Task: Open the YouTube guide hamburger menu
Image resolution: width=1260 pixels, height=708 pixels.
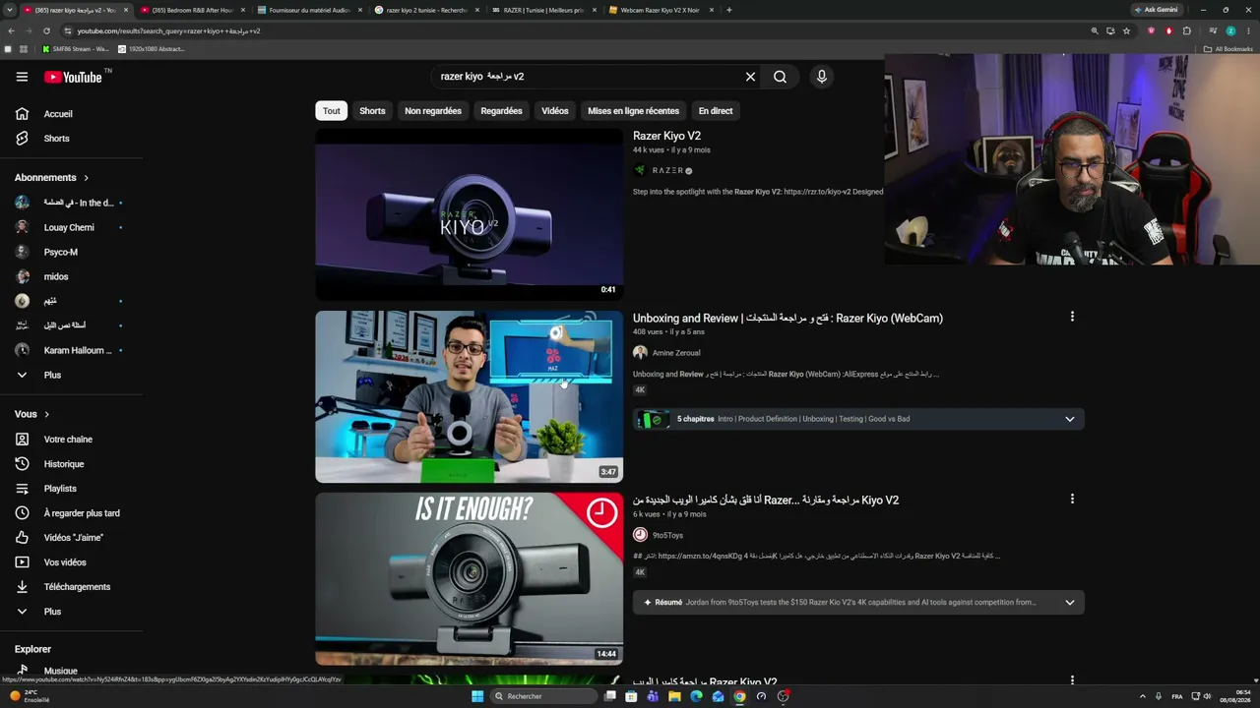Action: pos(22,77)
